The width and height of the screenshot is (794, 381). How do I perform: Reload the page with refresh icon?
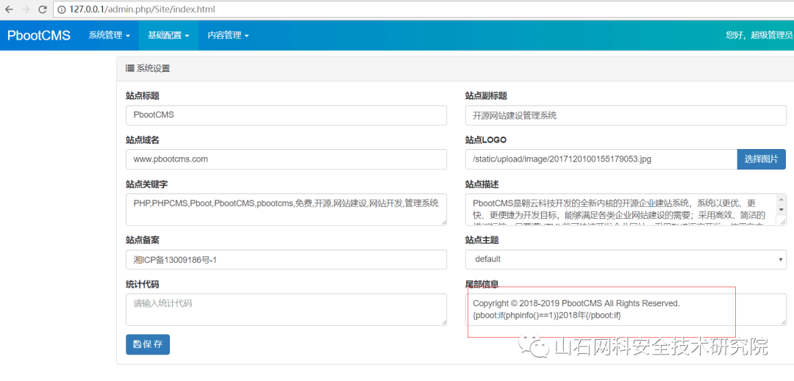click(43, 9)
